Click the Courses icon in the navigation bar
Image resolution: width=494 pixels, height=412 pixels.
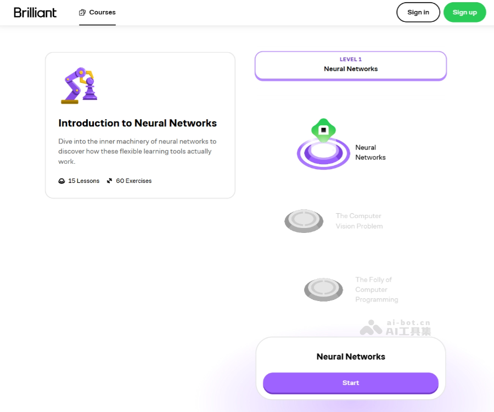82,12
